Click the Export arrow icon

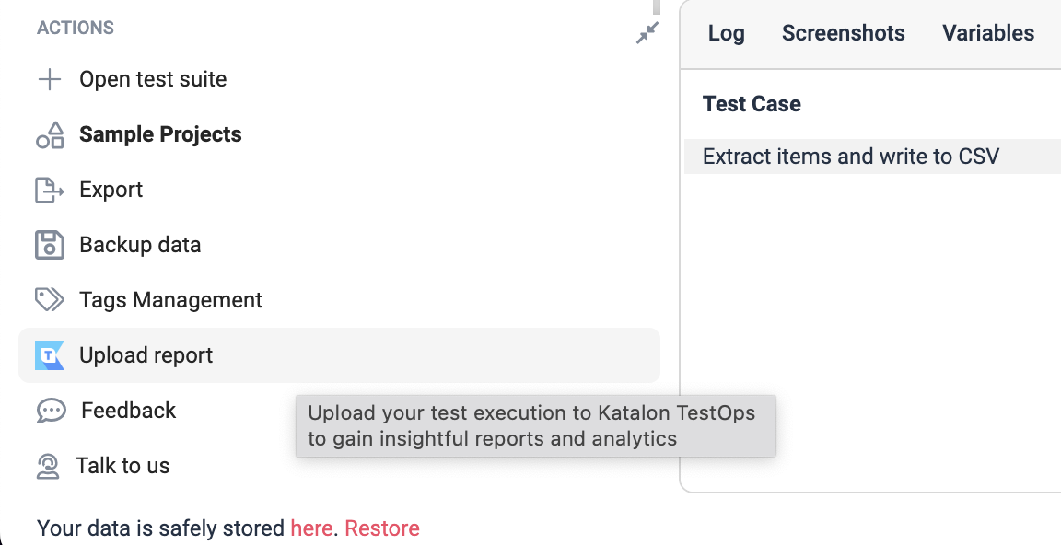pyautogui.click(x=50, y=190)
